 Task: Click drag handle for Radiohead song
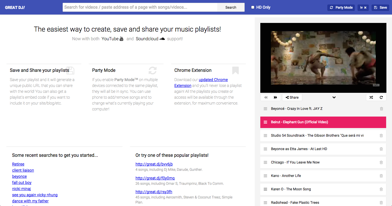(x=266, y=203)
